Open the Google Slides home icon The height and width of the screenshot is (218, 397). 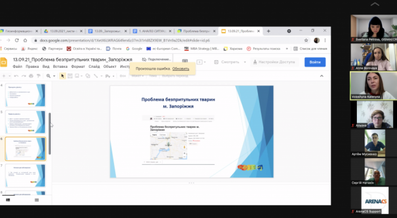click(x=4, y=62)
